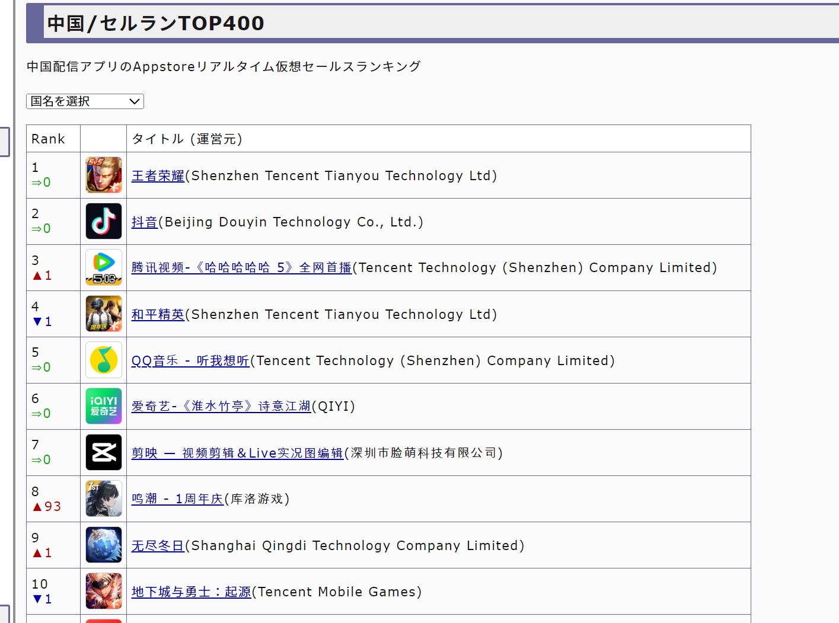Click the 中国/セルランTOP400 page heading
Screen dimensions: 839x623
click(156, 23)
